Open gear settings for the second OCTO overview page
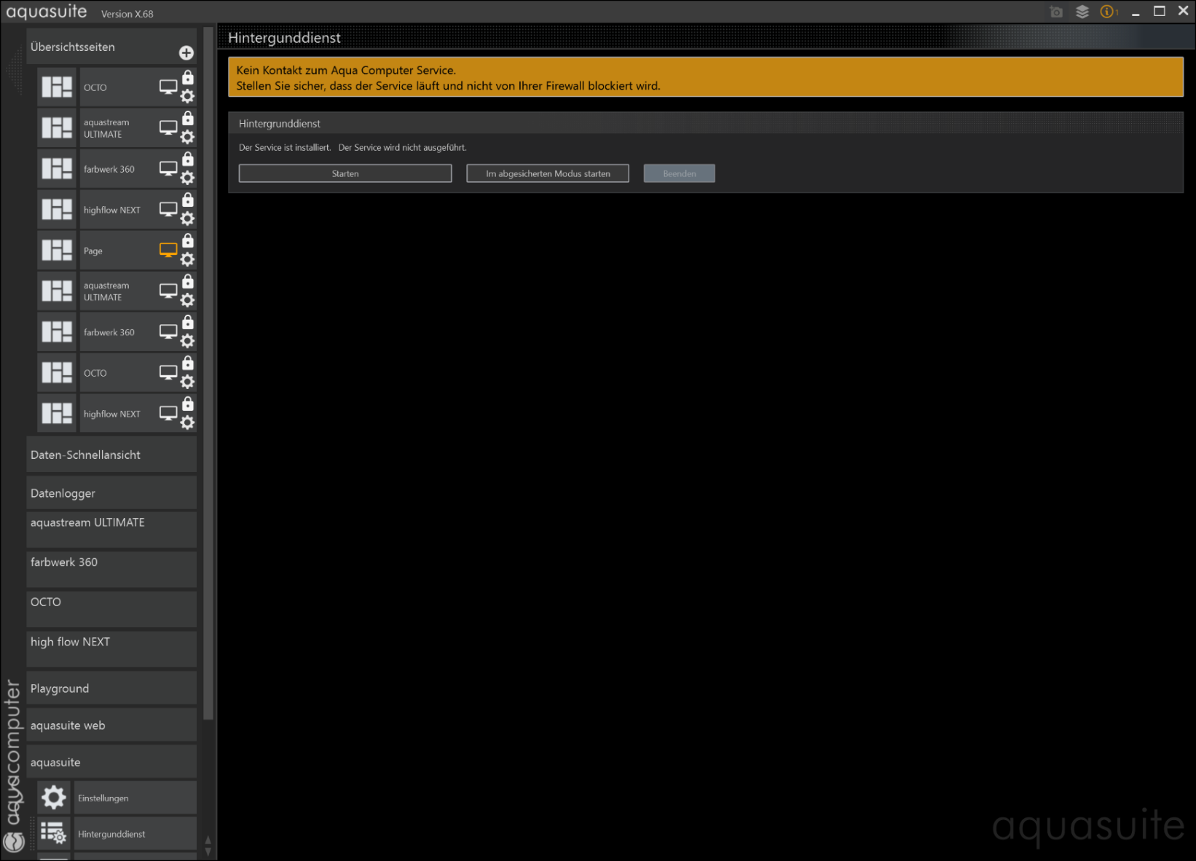 [187, 382]
